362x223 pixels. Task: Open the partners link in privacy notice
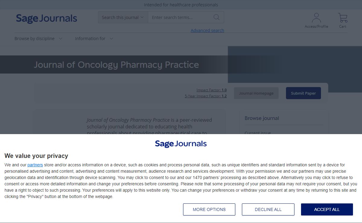[x=35, y=165]
